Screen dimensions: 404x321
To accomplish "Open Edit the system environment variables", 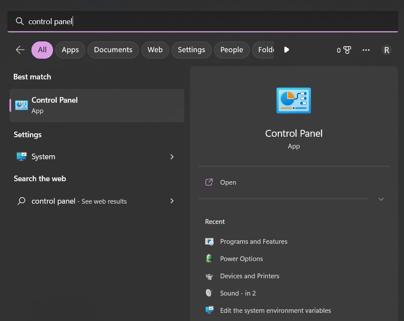I will 275,311.
